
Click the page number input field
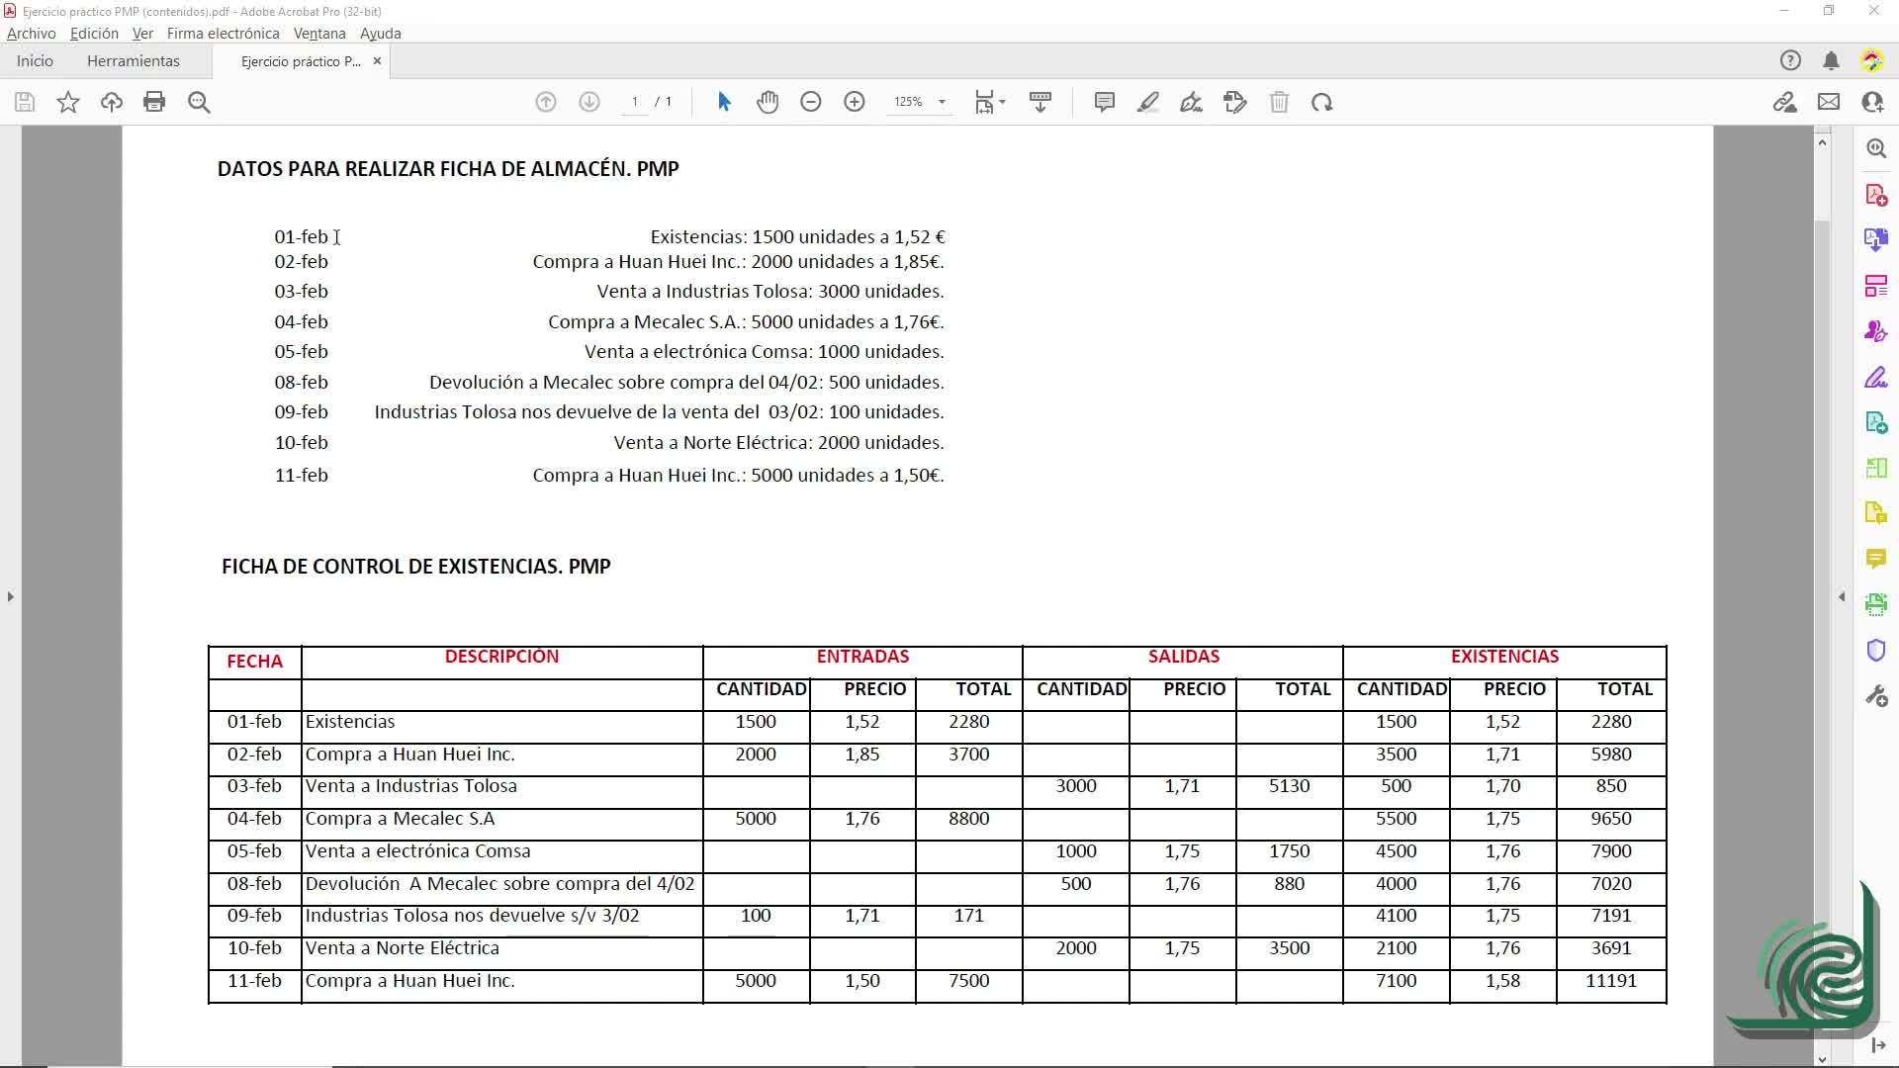point(635,102)
